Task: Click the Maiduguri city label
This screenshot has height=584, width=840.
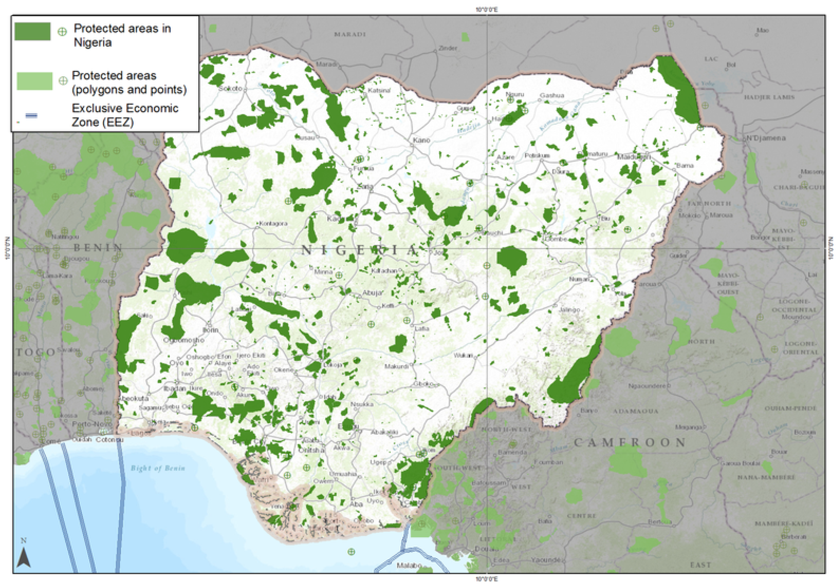Action: [x=634, y=157]
